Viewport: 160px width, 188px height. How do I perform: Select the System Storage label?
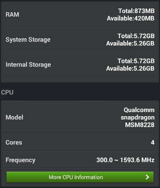coord(28,40)
